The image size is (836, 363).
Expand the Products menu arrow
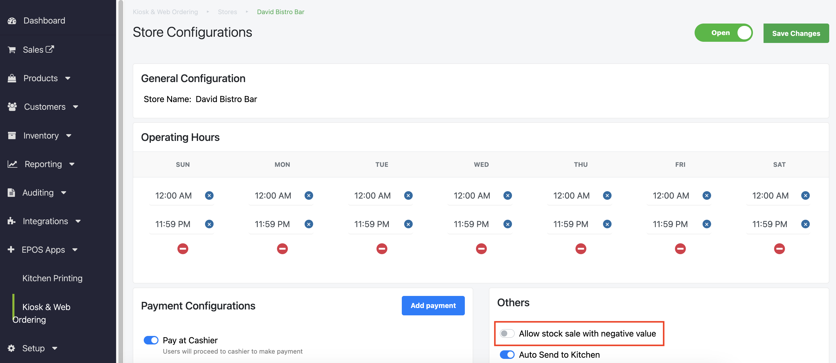click(x=68, y=78)
